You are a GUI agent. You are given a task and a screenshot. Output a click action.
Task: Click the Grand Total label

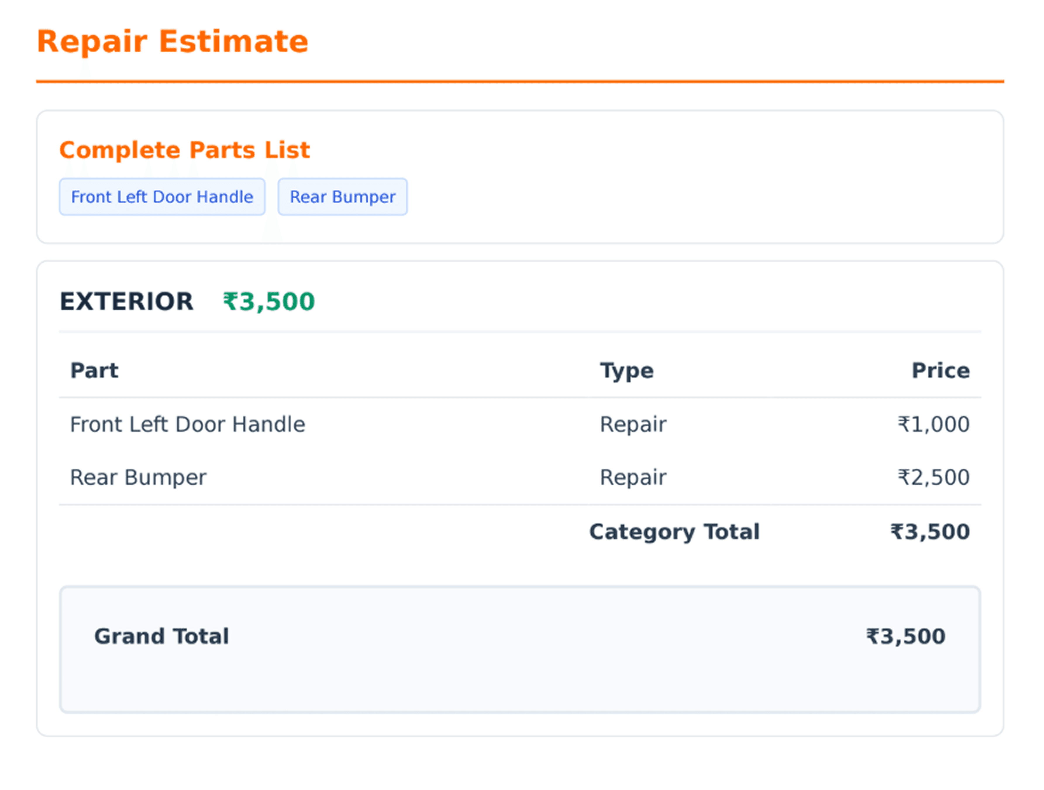[x=161, y=636]
